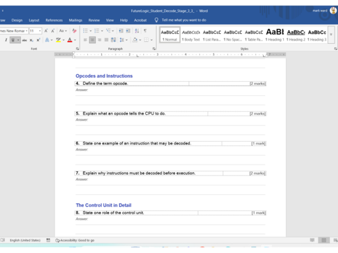This screenshot has width=338, height=253.
Task: Expand highlight color options arrow
Action: (64, 40)
